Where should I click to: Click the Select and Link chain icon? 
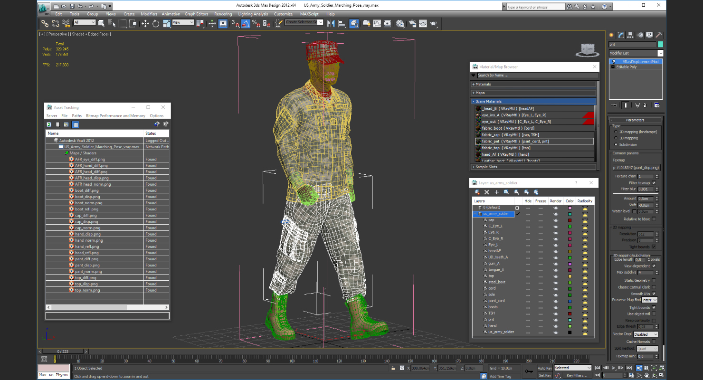click(x=45, y=23)
